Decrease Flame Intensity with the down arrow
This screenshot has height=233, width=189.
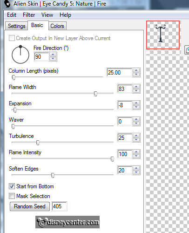(136, 156)
